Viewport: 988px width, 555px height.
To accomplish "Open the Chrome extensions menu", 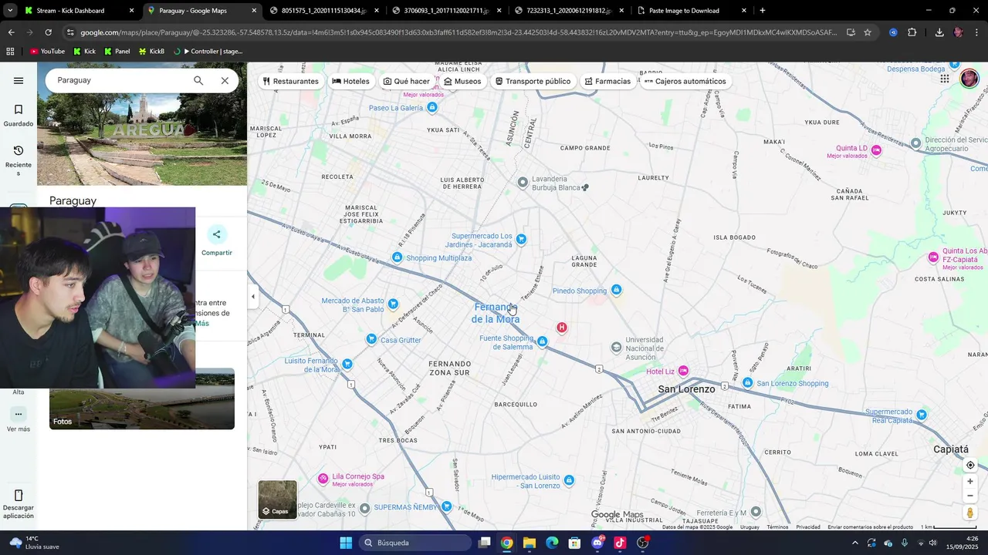I will [x=912, y=32].
